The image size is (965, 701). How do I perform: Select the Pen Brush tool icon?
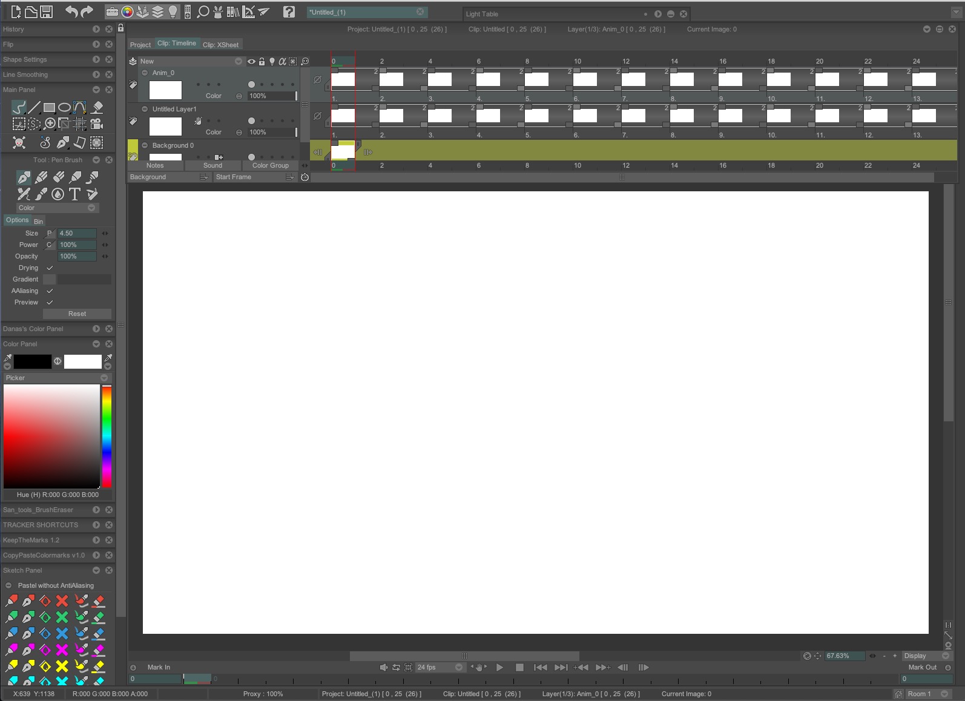24,177
